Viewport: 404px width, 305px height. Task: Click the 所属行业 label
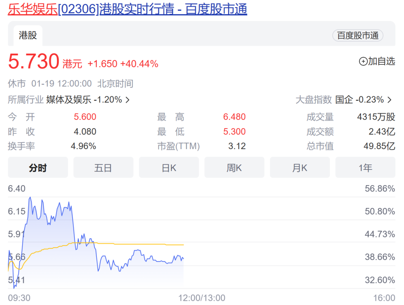click(26, 100)
